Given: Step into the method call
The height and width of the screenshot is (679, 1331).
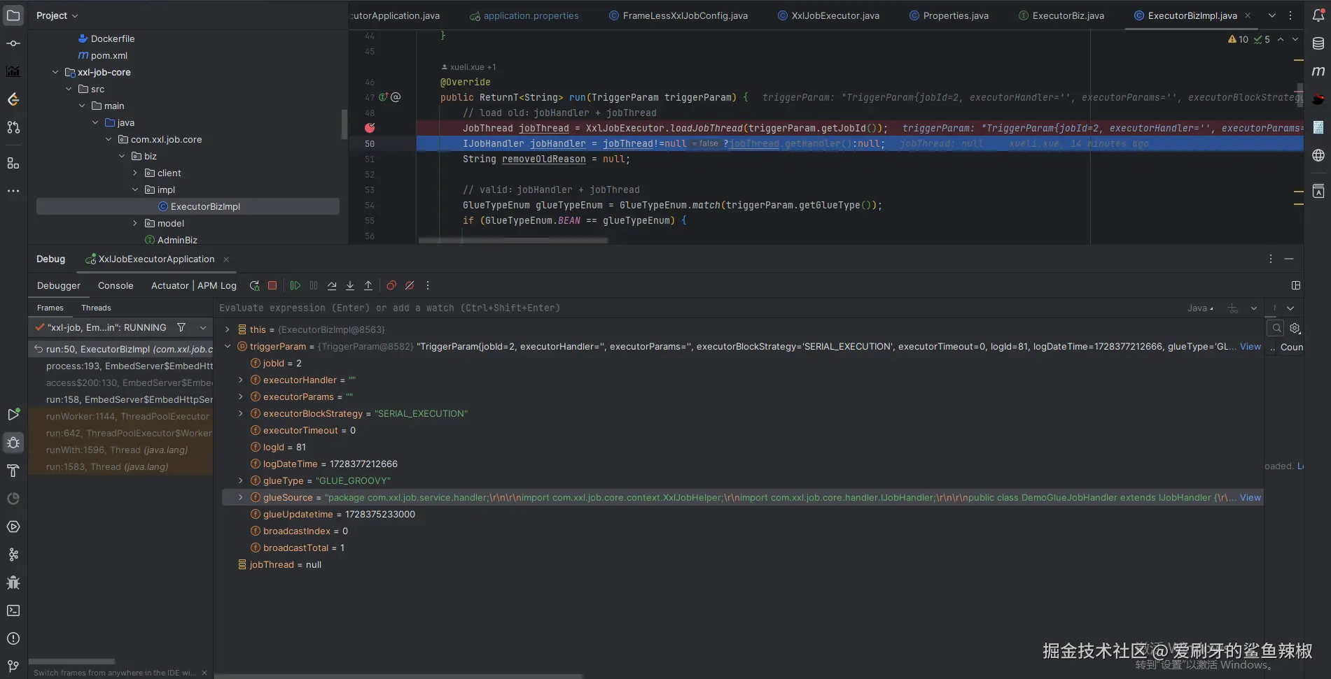Looking at the screenshot, I should [x=350, y=285].
